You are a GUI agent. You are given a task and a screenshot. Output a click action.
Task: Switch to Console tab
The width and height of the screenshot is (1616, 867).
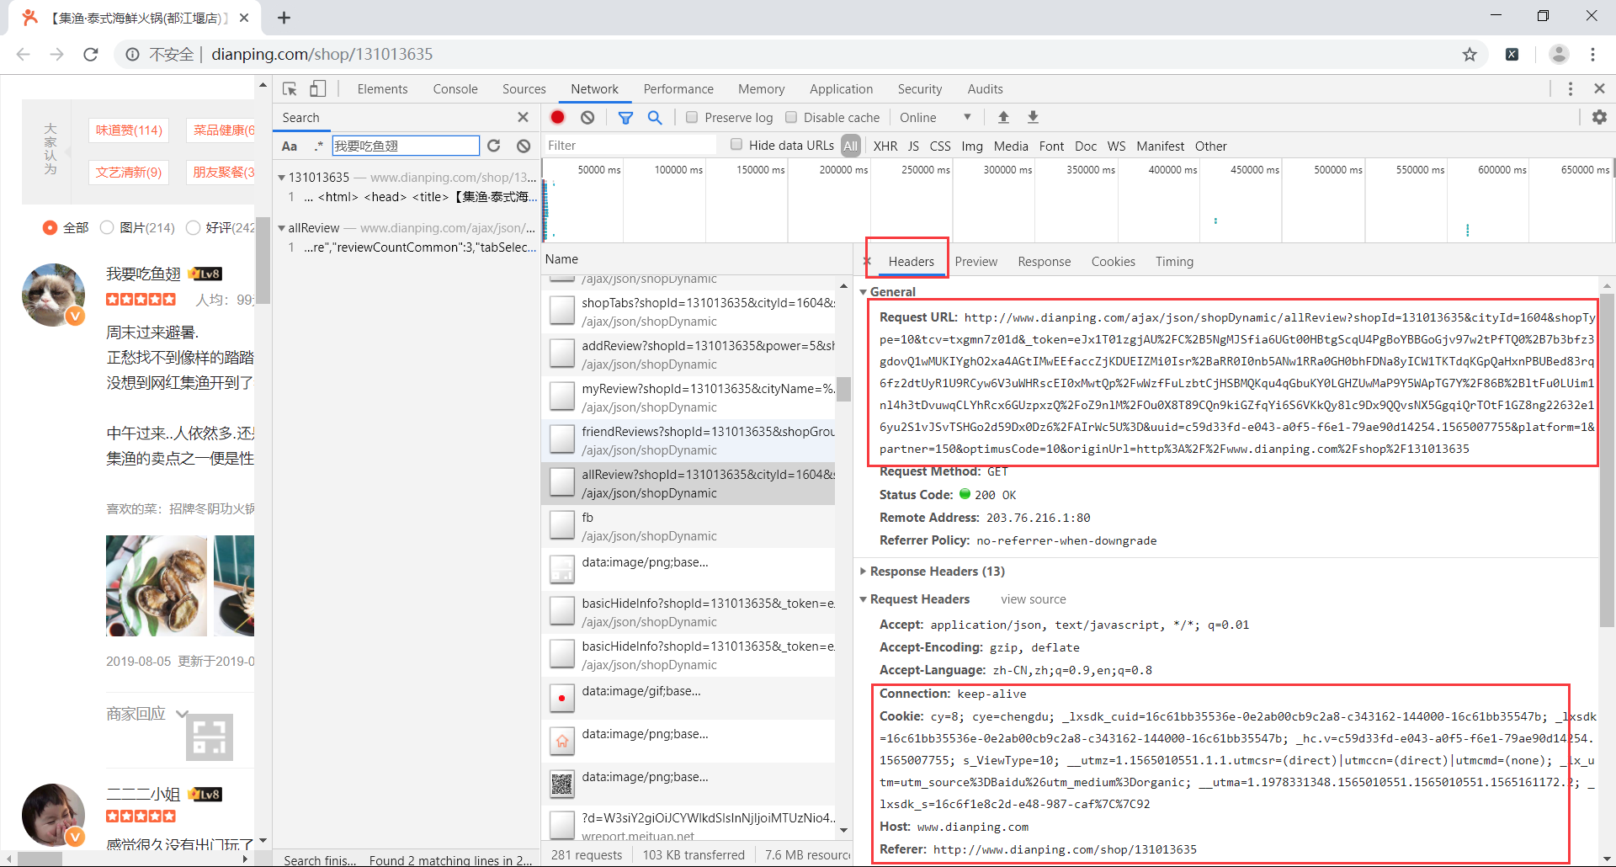(455, 89)
